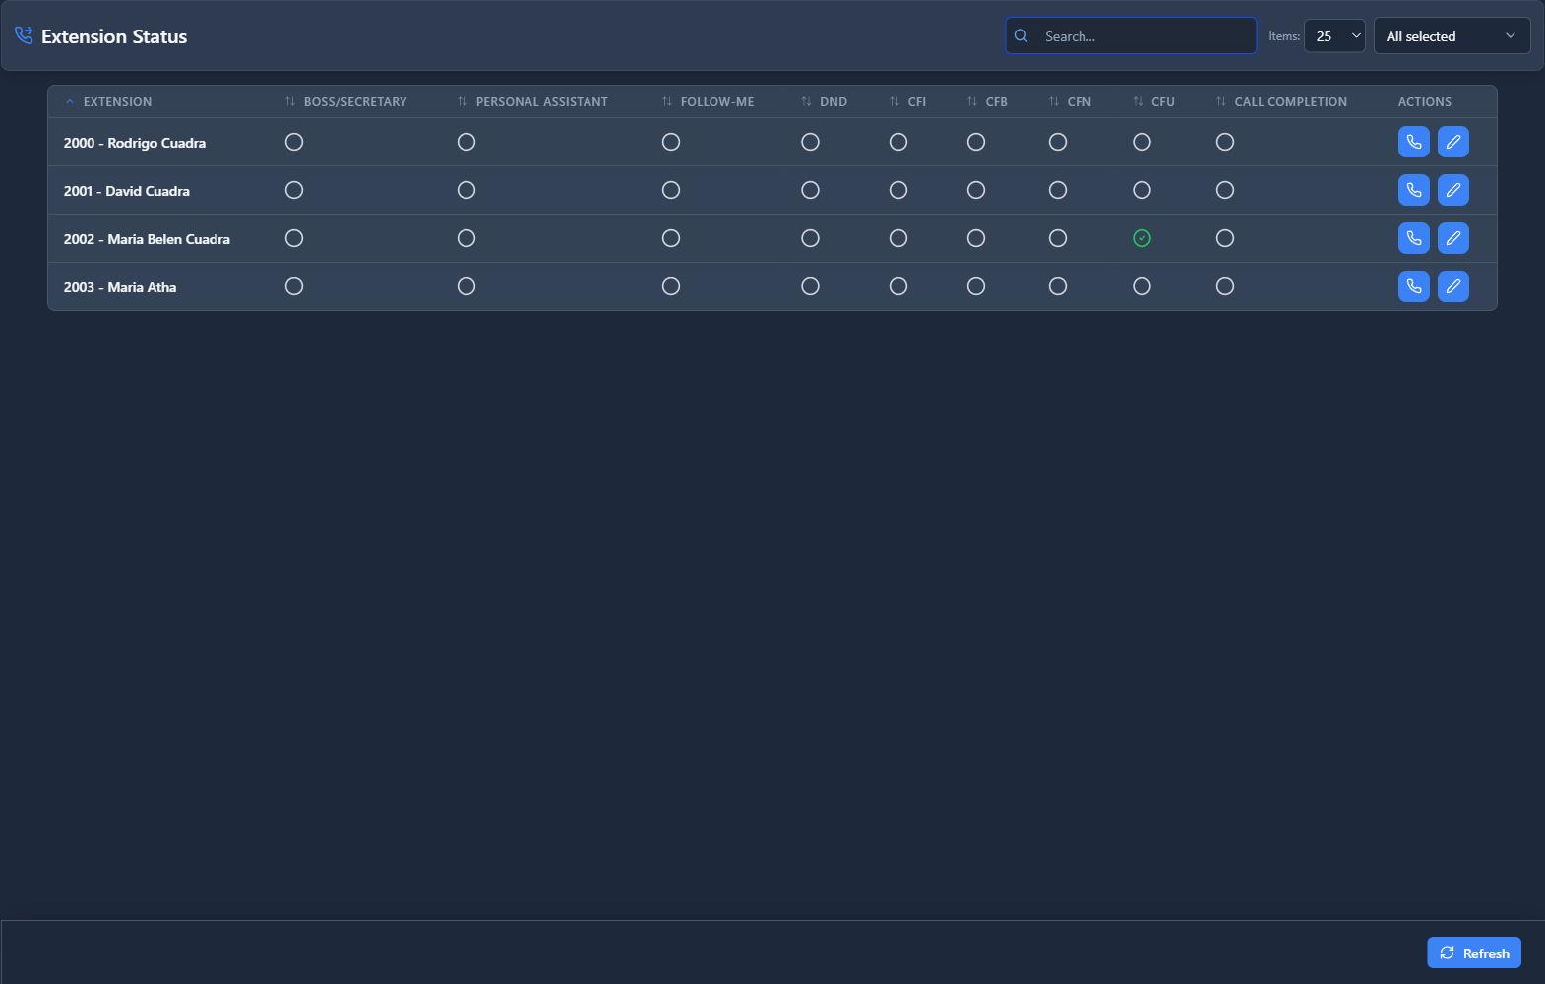Expand the All selected filter dropdown
The image size is (1545, 984).
[1452, 36]
